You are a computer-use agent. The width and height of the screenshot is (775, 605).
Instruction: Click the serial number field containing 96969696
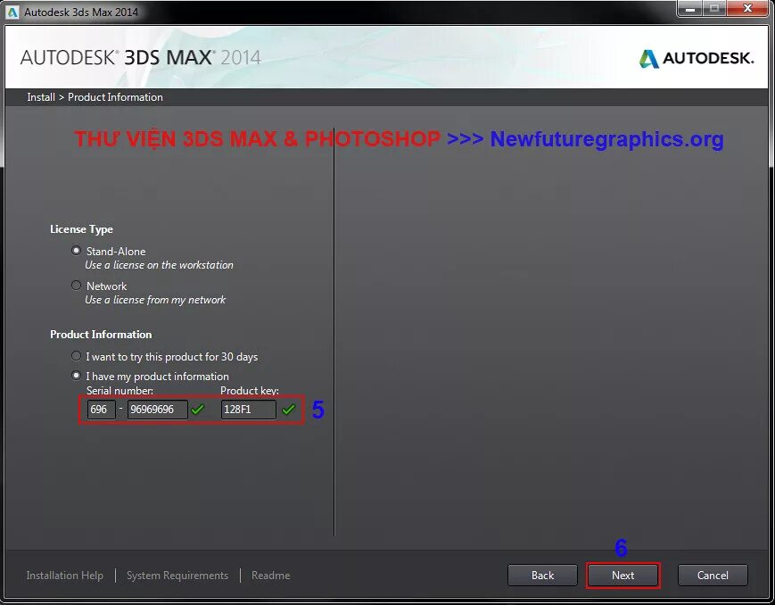click(158, 410)
